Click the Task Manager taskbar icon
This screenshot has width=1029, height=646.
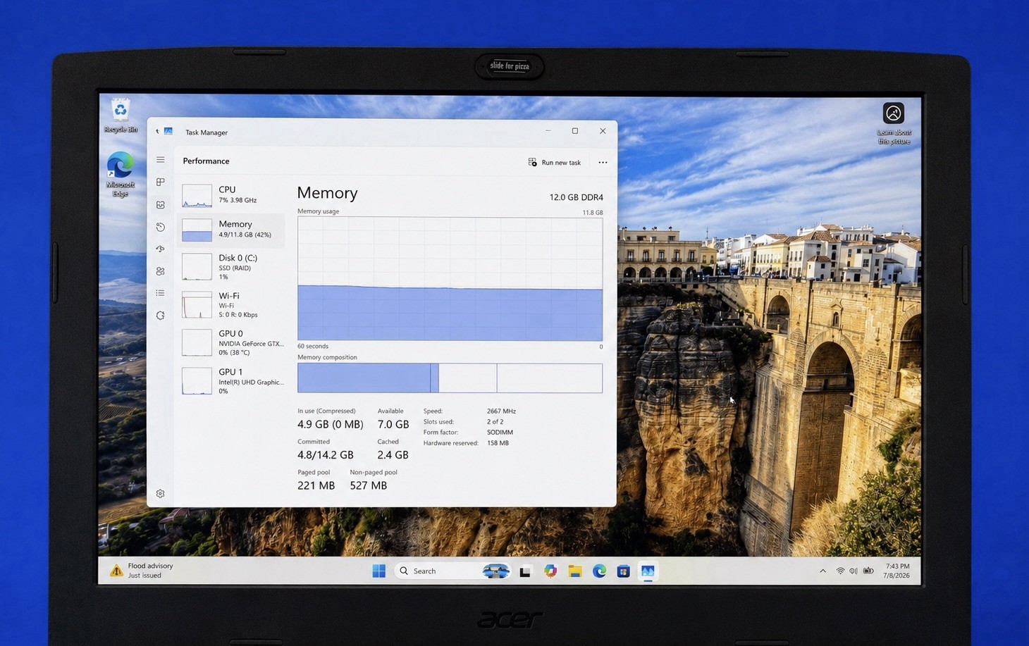pyautogui.click(x=648, y=571)
